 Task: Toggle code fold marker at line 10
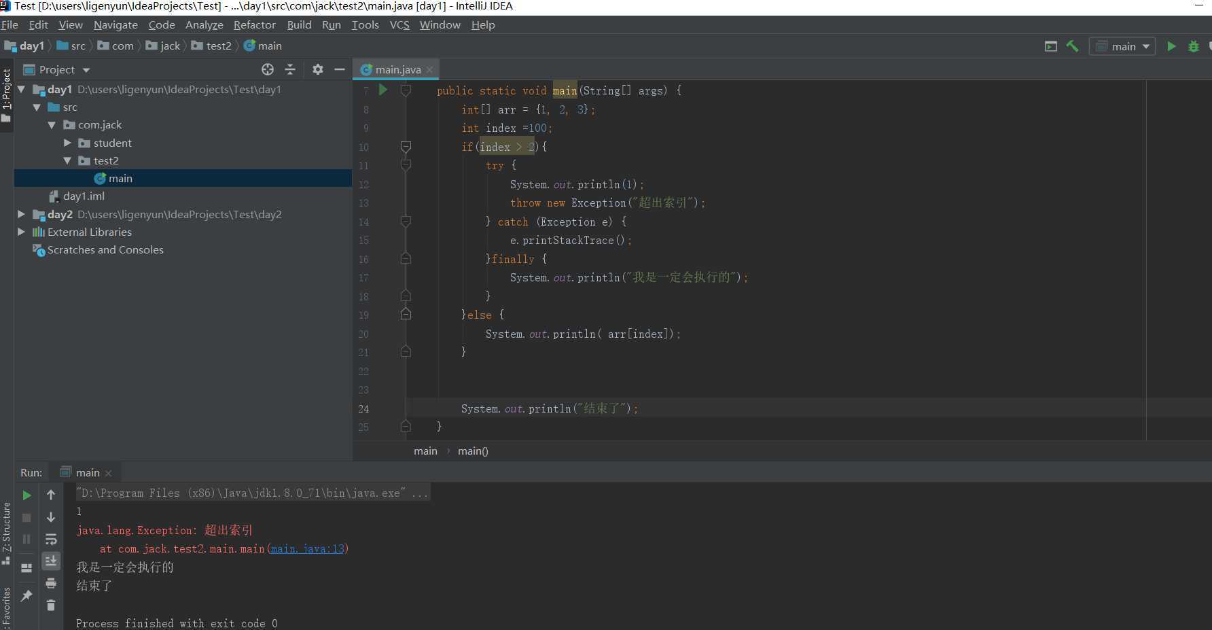(406, 147)
